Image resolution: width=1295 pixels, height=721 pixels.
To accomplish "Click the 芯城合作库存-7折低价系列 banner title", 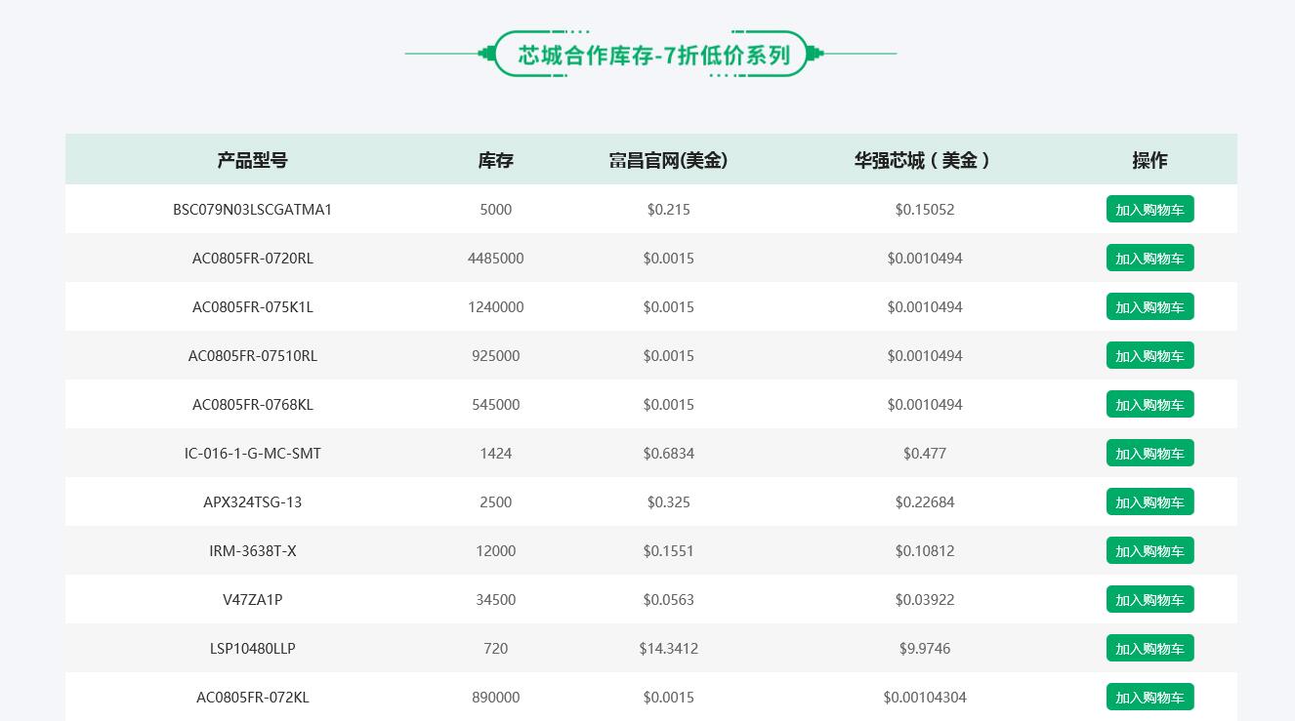I will (651, 54).
